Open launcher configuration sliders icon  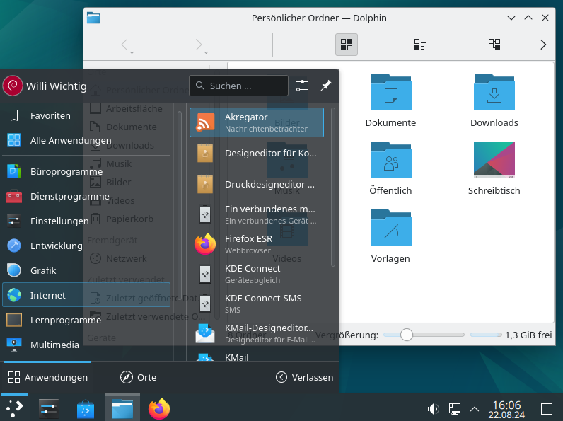[302, 86]
